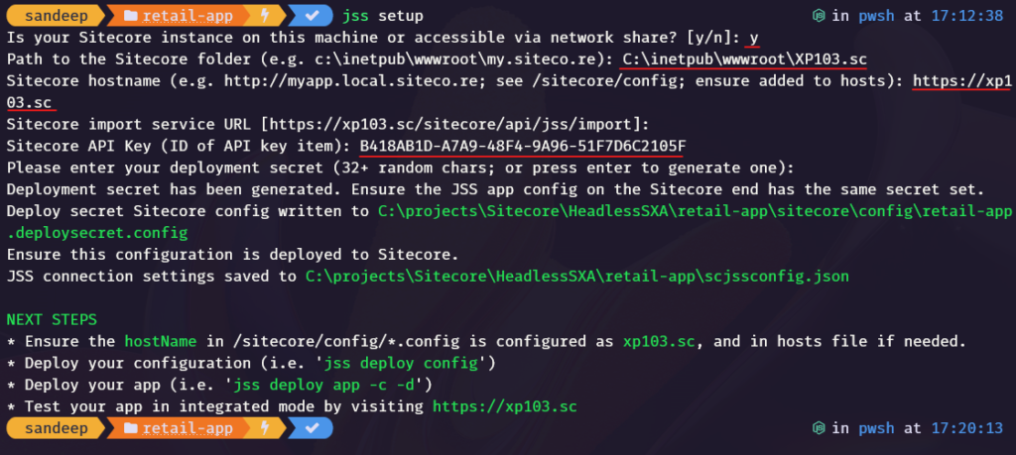Click the 'jss setup' command at the top prompt
The width and height of the screenshot is (1016, 455).
(383, 16)
